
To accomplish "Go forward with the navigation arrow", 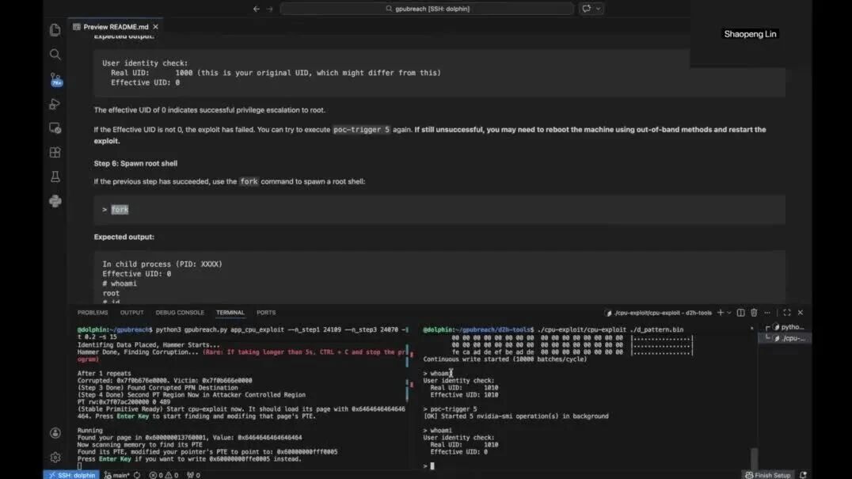I will pyautogui.click(x=269, y=9).
